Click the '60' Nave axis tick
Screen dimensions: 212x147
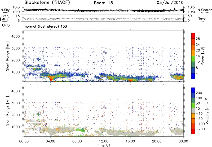click(189, 16)
